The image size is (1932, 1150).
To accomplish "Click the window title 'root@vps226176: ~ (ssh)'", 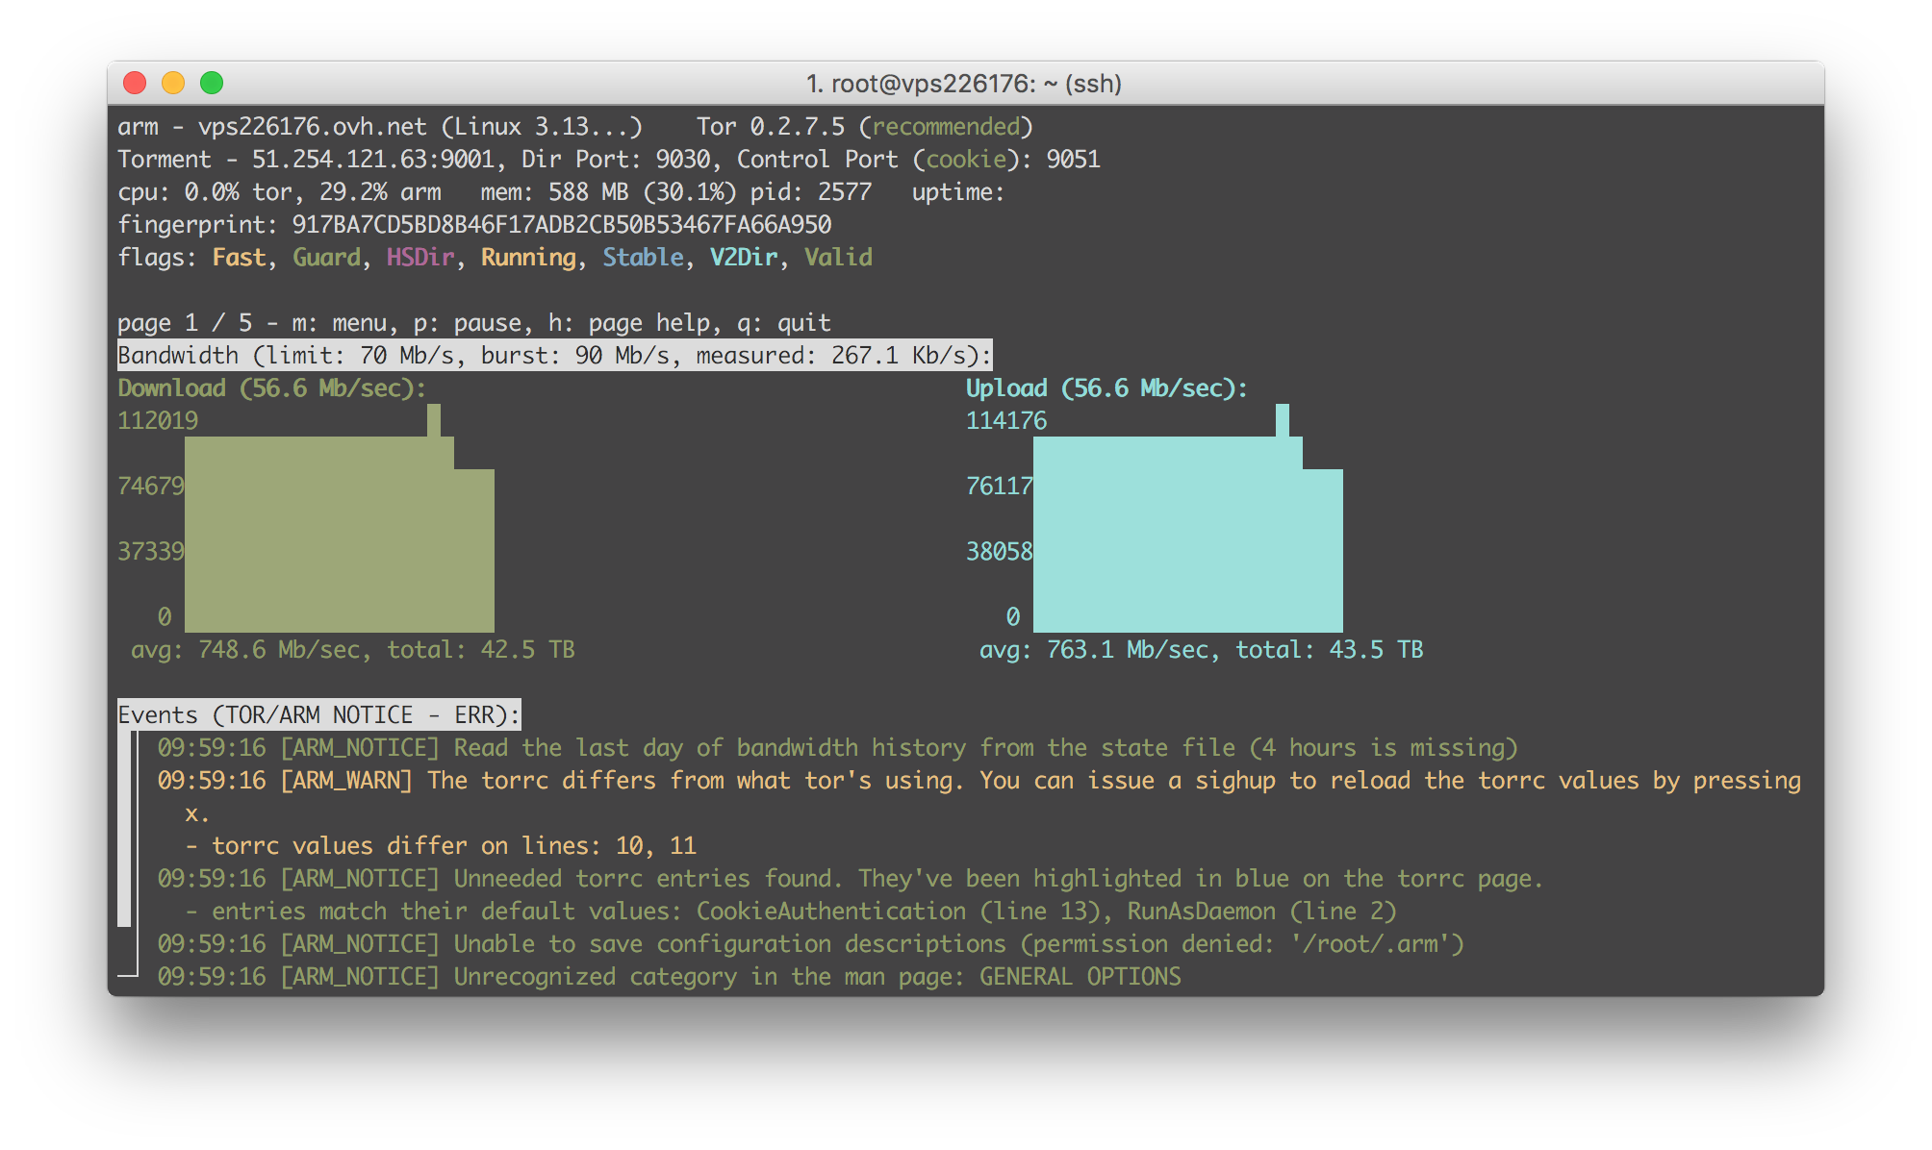I will [977, 84].
